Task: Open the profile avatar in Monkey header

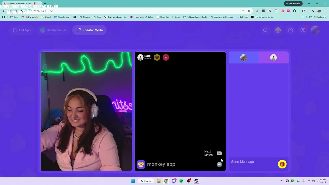Action: click(315, 30)
